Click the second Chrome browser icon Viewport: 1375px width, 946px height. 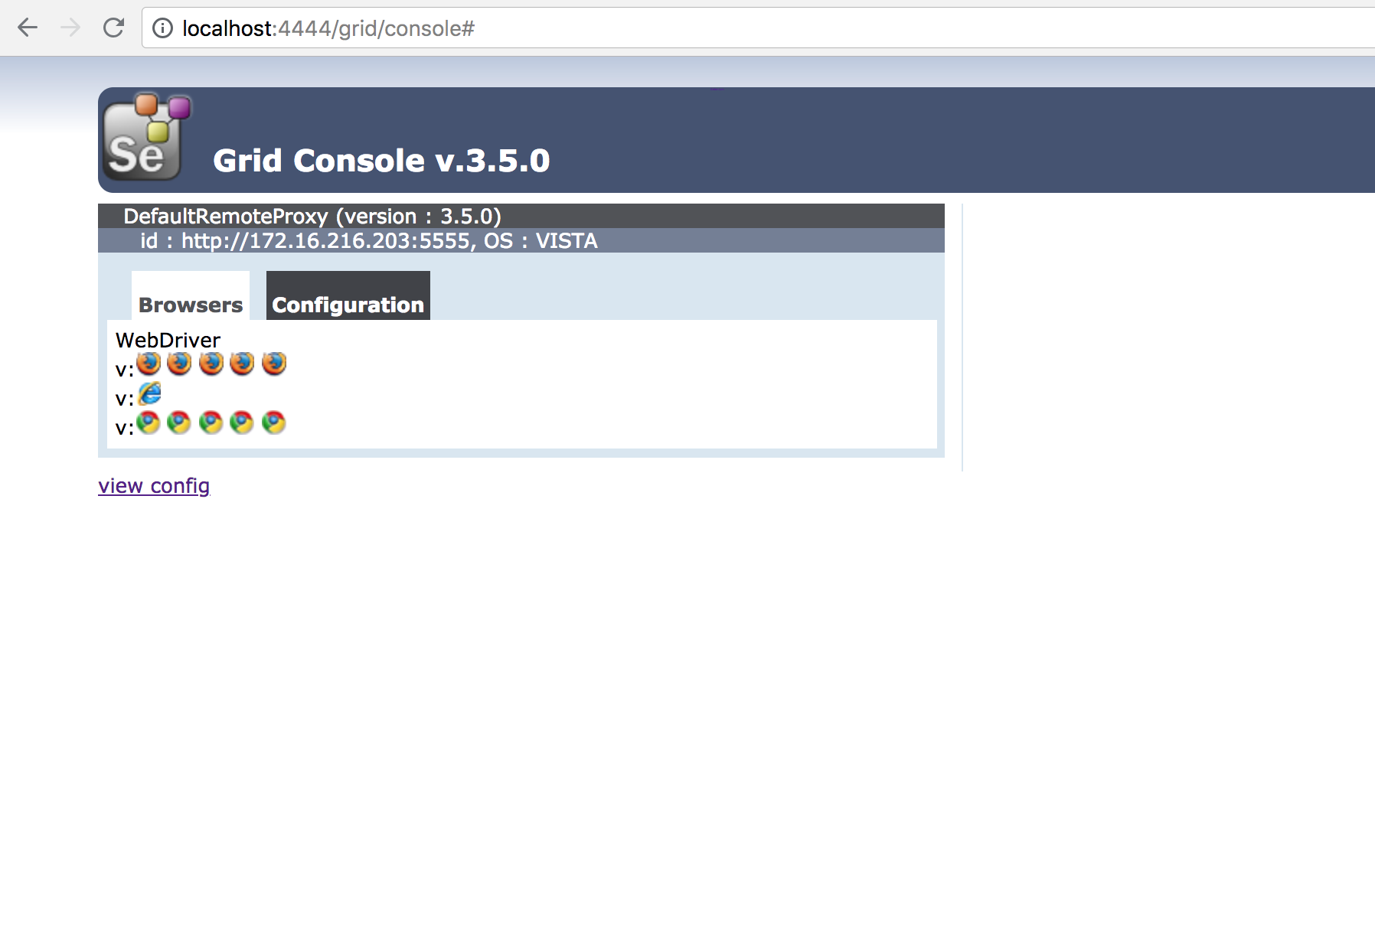(179, 422)
